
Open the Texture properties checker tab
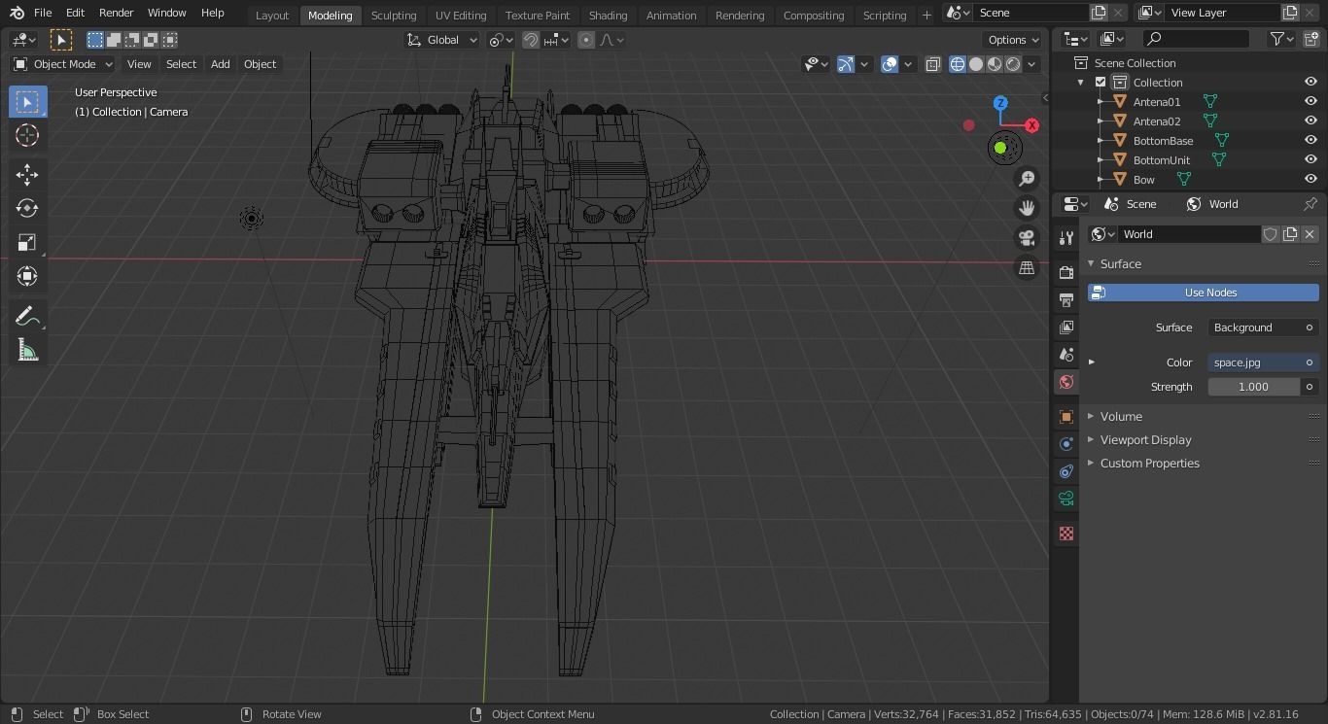[x=1066, y=534]
